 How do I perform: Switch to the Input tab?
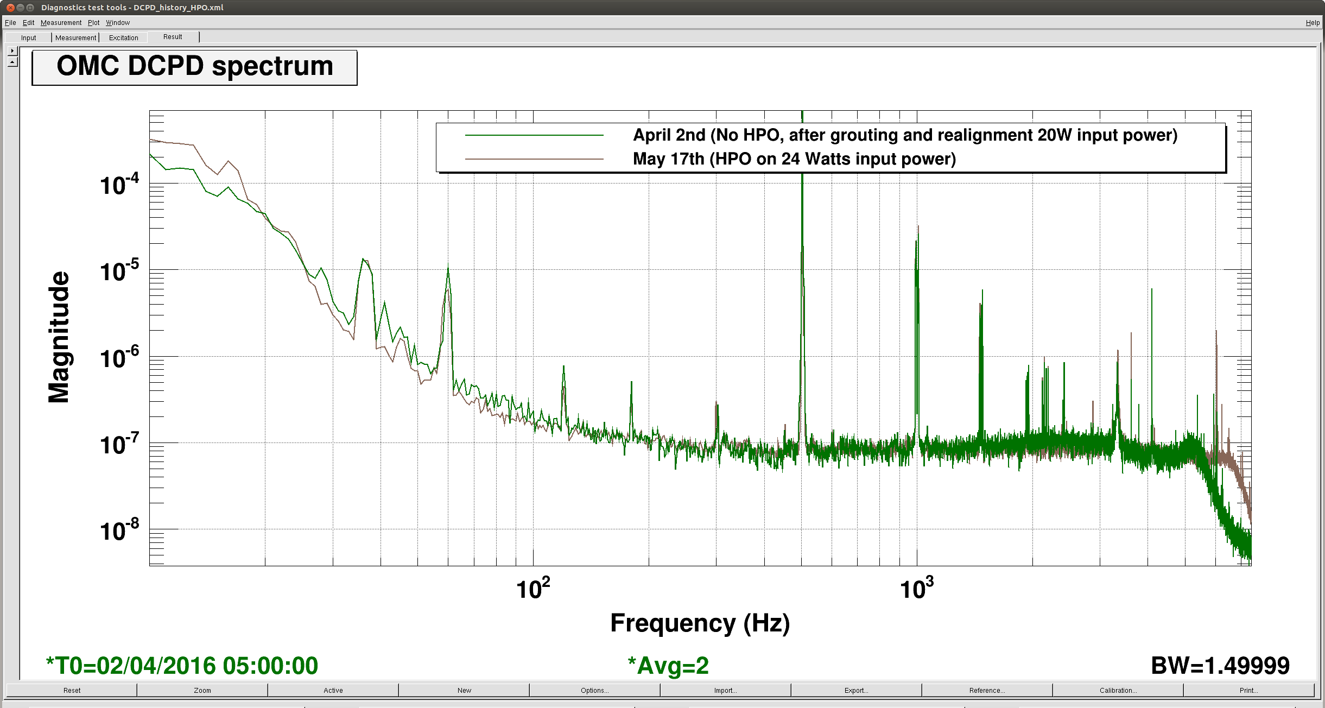click(28, 37)
